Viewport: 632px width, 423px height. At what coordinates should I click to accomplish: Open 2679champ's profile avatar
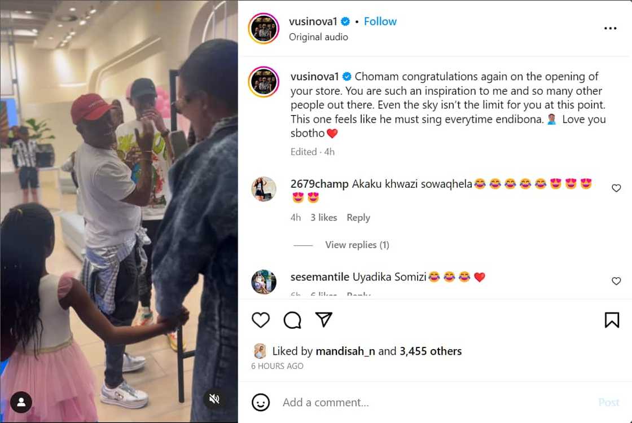point(264,188)
